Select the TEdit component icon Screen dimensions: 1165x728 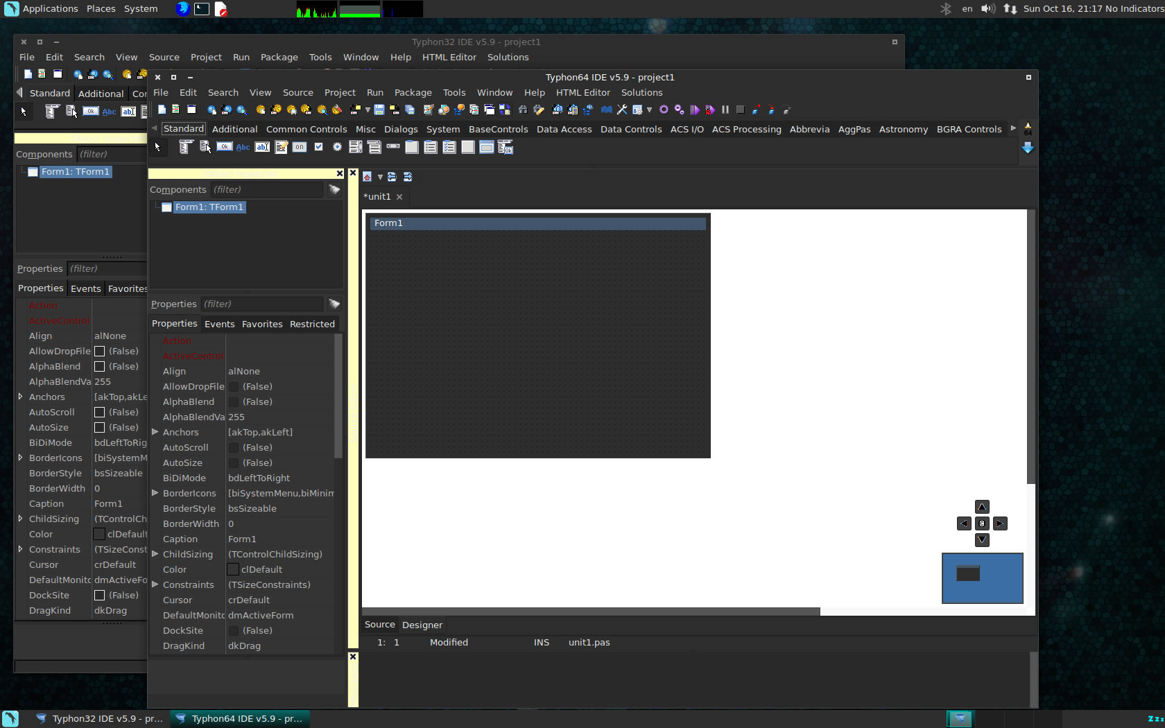click(x=262, y=147)
